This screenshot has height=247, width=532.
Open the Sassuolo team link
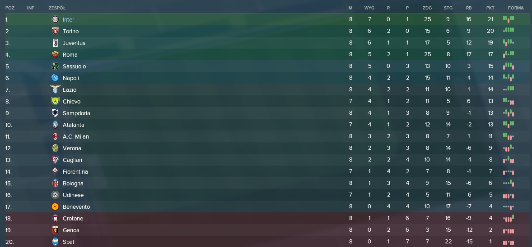point(74,67)
